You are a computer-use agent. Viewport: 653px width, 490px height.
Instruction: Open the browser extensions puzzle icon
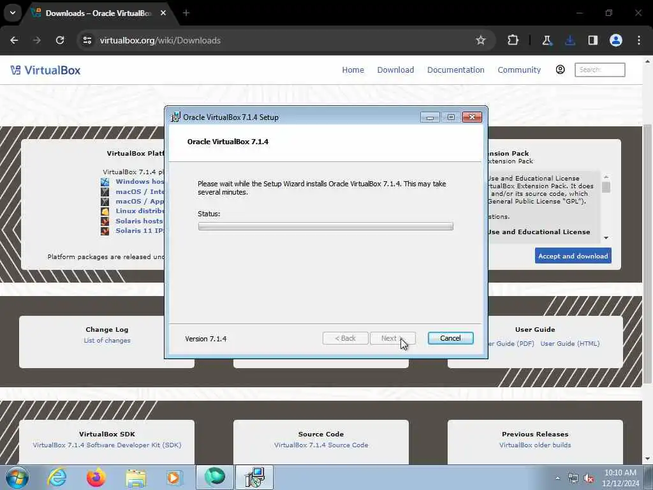[513, 40]
